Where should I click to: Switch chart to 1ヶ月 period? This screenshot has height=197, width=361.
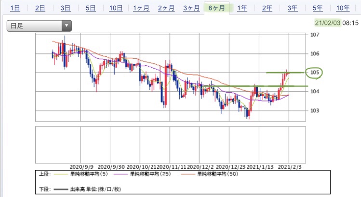tap(141, 8)
